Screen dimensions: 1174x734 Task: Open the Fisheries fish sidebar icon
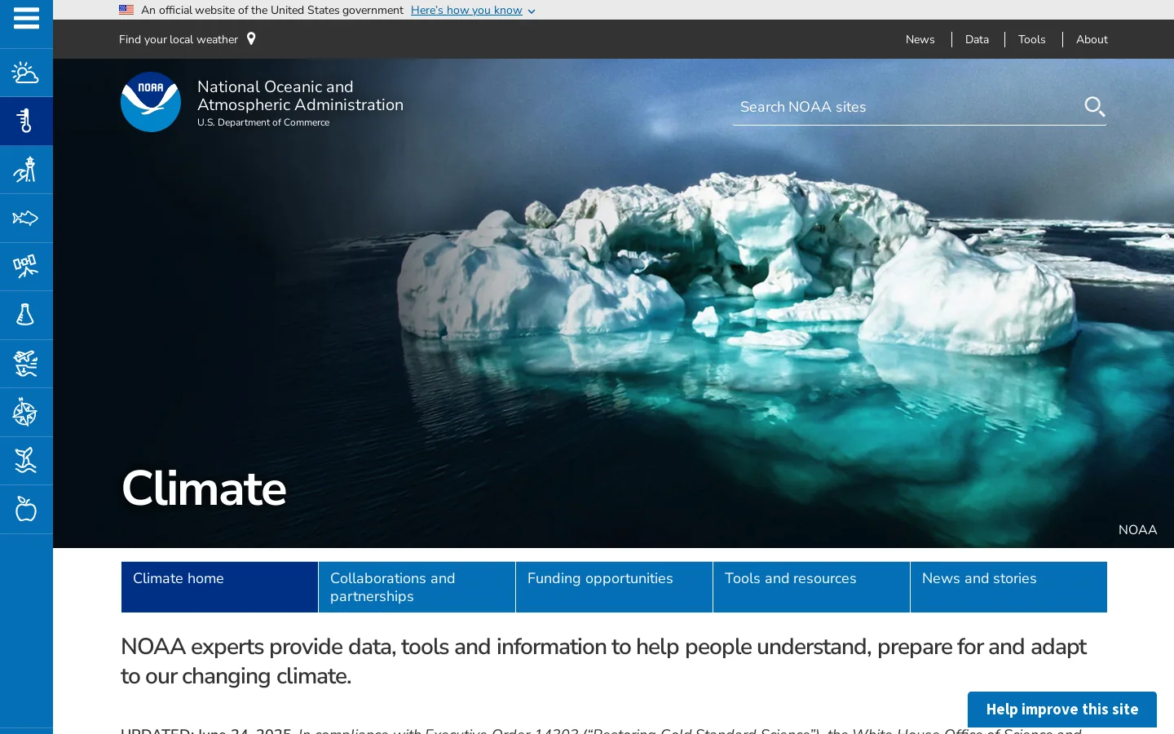[26, 219]
